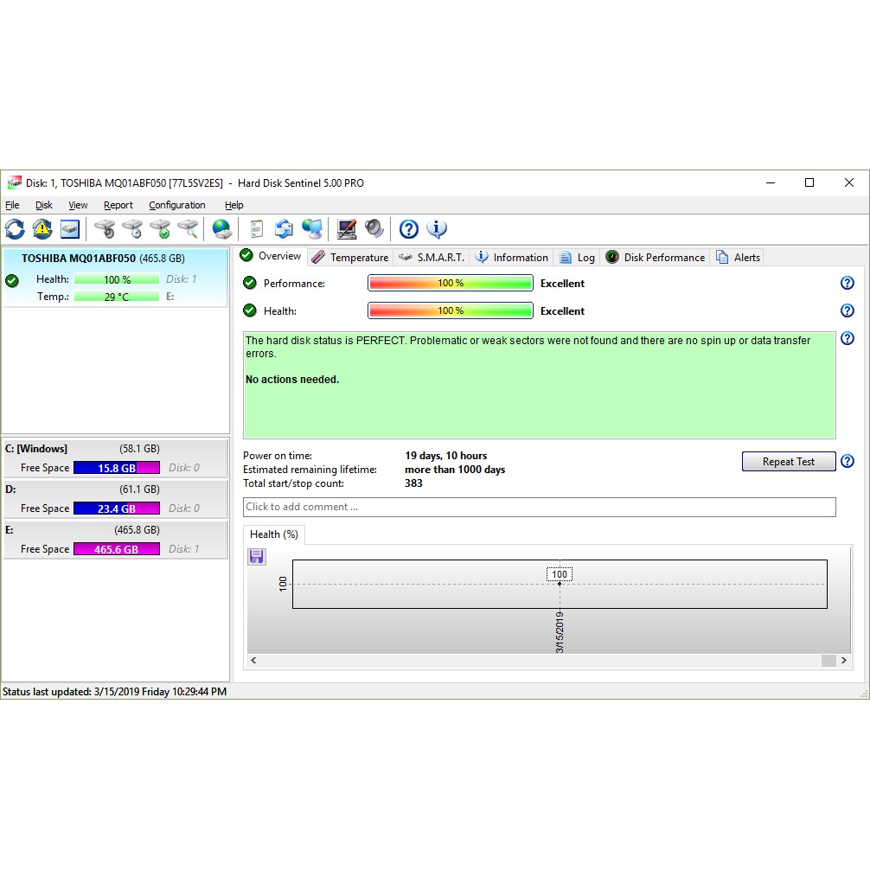Click the globe with disk toolbar icon
870x870 pixels.
point(222,229)
